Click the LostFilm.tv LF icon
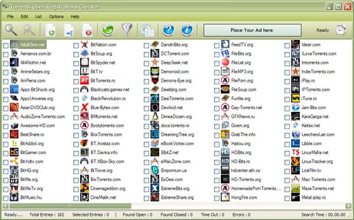The image size is (354, 220). point(296,170)
